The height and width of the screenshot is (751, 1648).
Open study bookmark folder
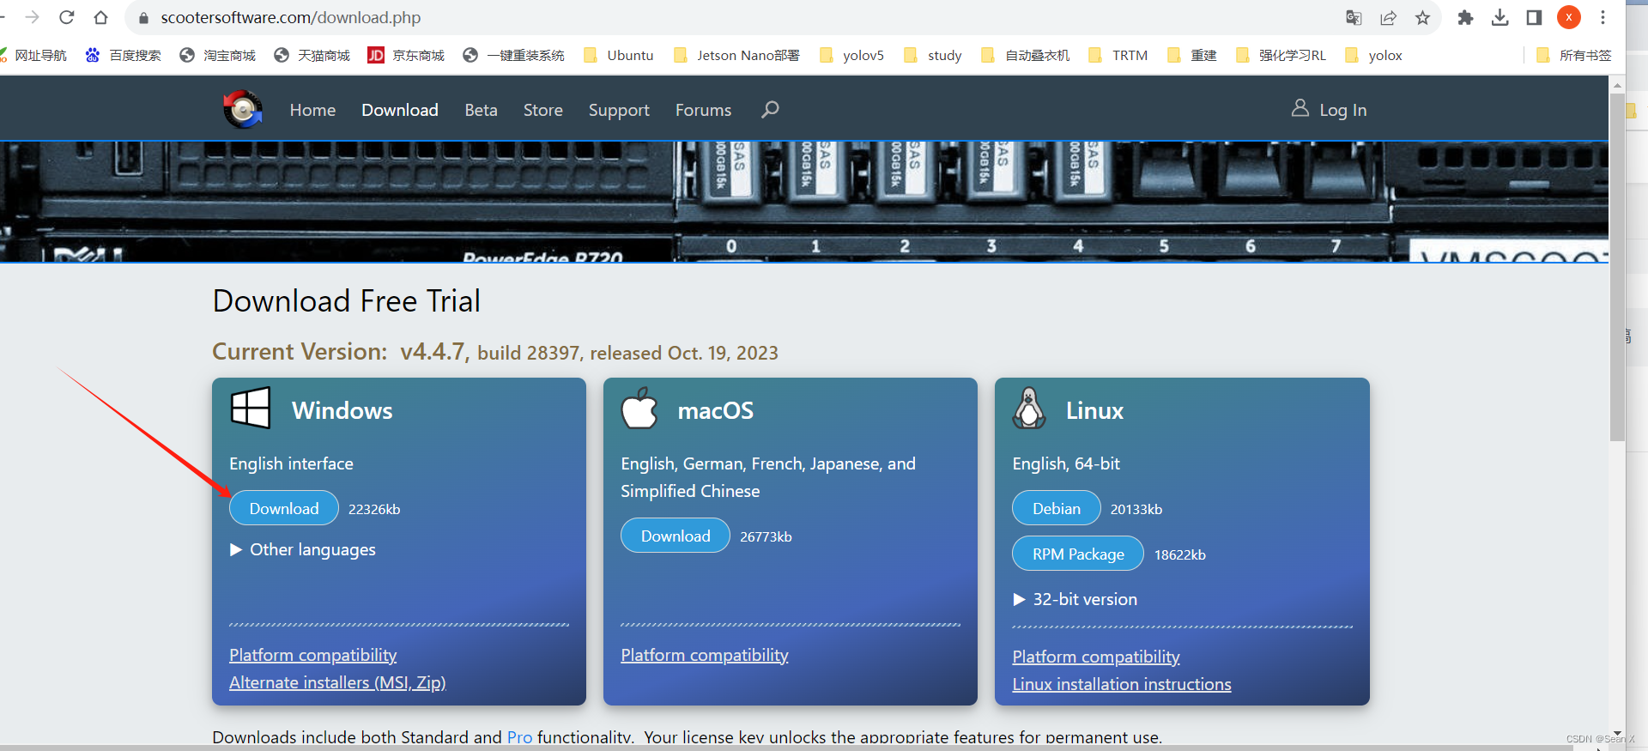point(933,55)
